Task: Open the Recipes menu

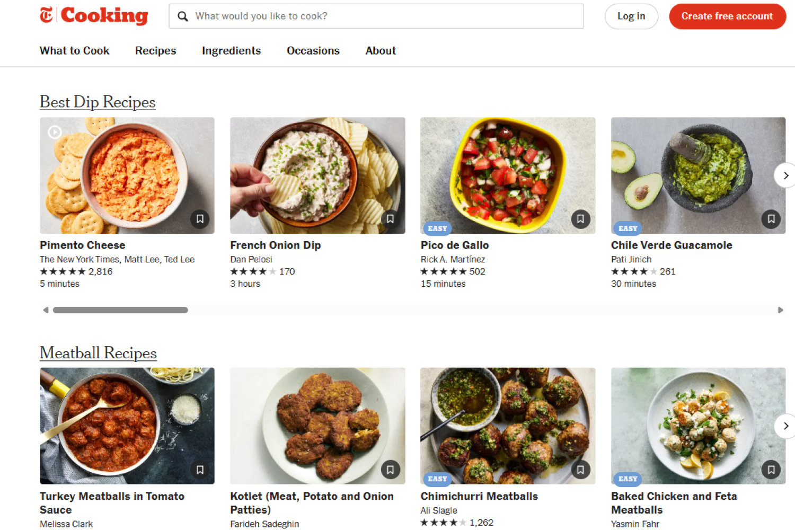Action: [155, 50]
